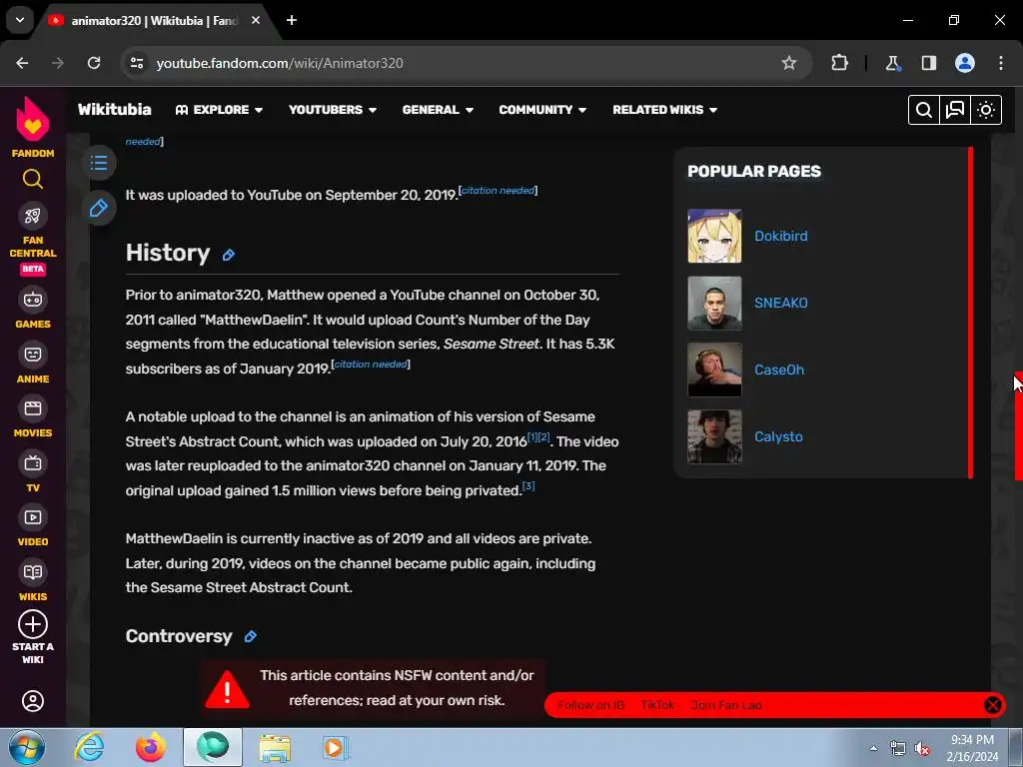Click citation needed after January 2019
Viewport: 1023px width, 767px height.
coord(371,364)
